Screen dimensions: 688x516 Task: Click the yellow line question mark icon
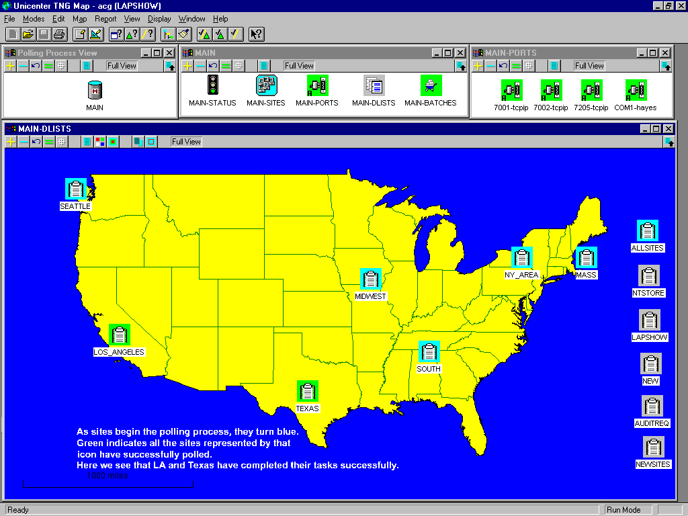pos(148,34)
